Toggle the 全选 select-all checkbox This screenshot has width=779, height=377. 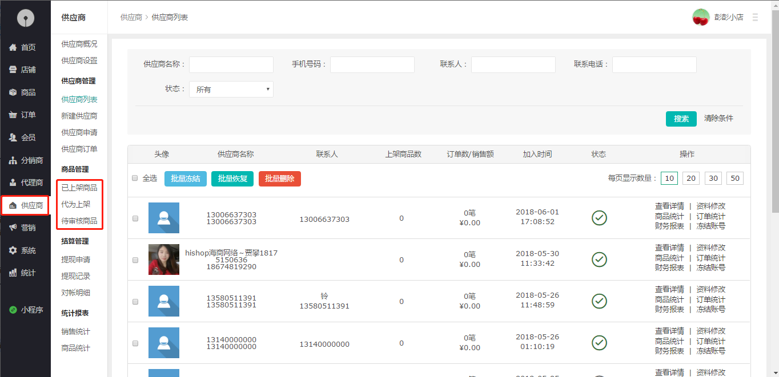pos(135,178)
